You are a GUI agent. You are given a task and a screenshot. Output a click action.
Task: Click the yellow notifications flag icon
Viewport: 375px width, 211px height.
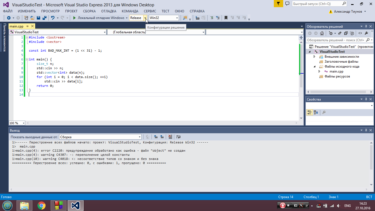(x=278, y=4)
